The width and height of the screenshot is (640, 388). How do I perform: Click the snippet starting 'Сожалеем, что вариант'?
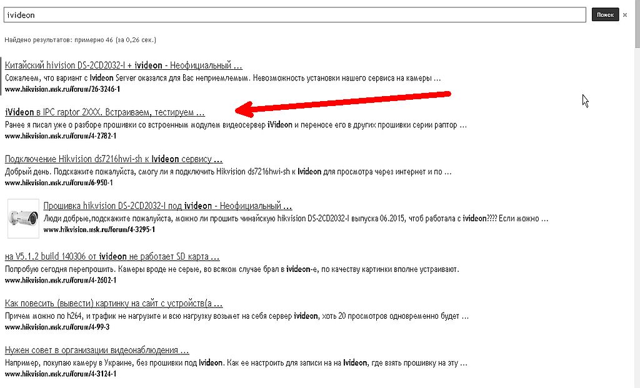coord(223,78)
